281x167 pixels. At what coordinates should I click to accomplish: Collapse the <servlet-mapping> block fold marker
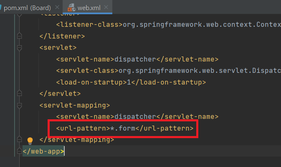[x=19, y=105]
